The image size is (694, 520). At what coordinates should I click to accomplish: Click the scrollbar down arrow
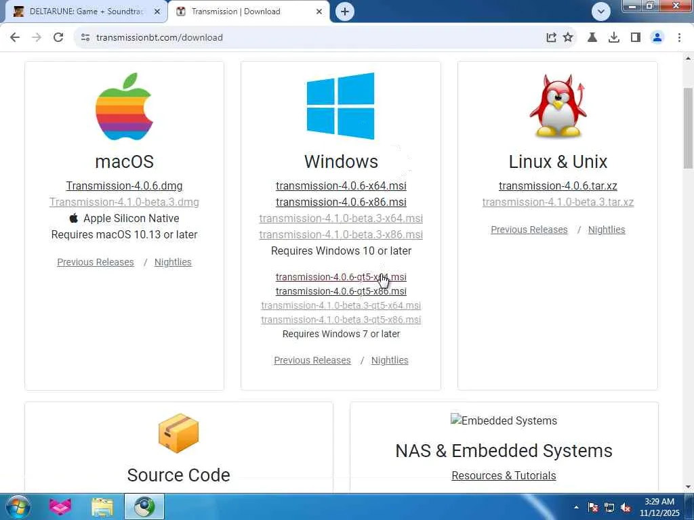click(689, 487)
